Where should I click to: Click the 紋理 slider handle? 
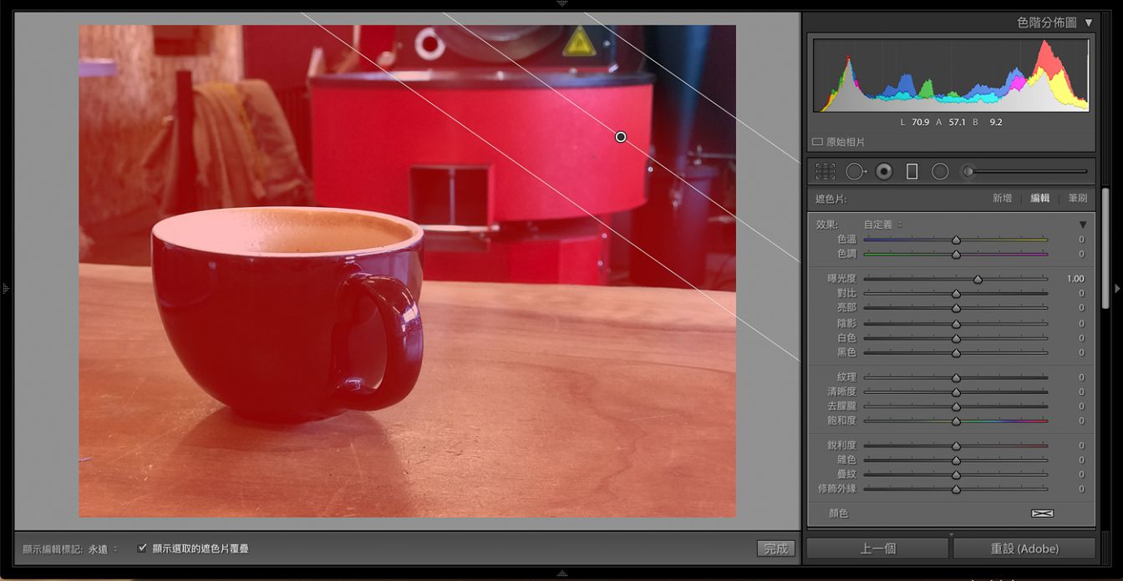click(956, 377)
